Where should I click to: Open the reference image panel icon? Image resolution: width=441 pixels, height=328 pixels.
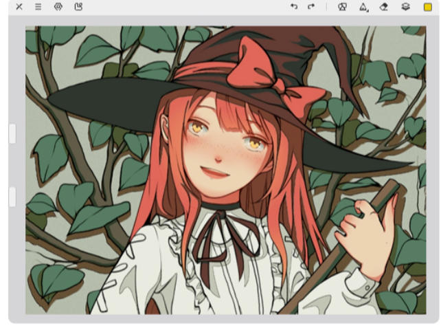point(78,7)
